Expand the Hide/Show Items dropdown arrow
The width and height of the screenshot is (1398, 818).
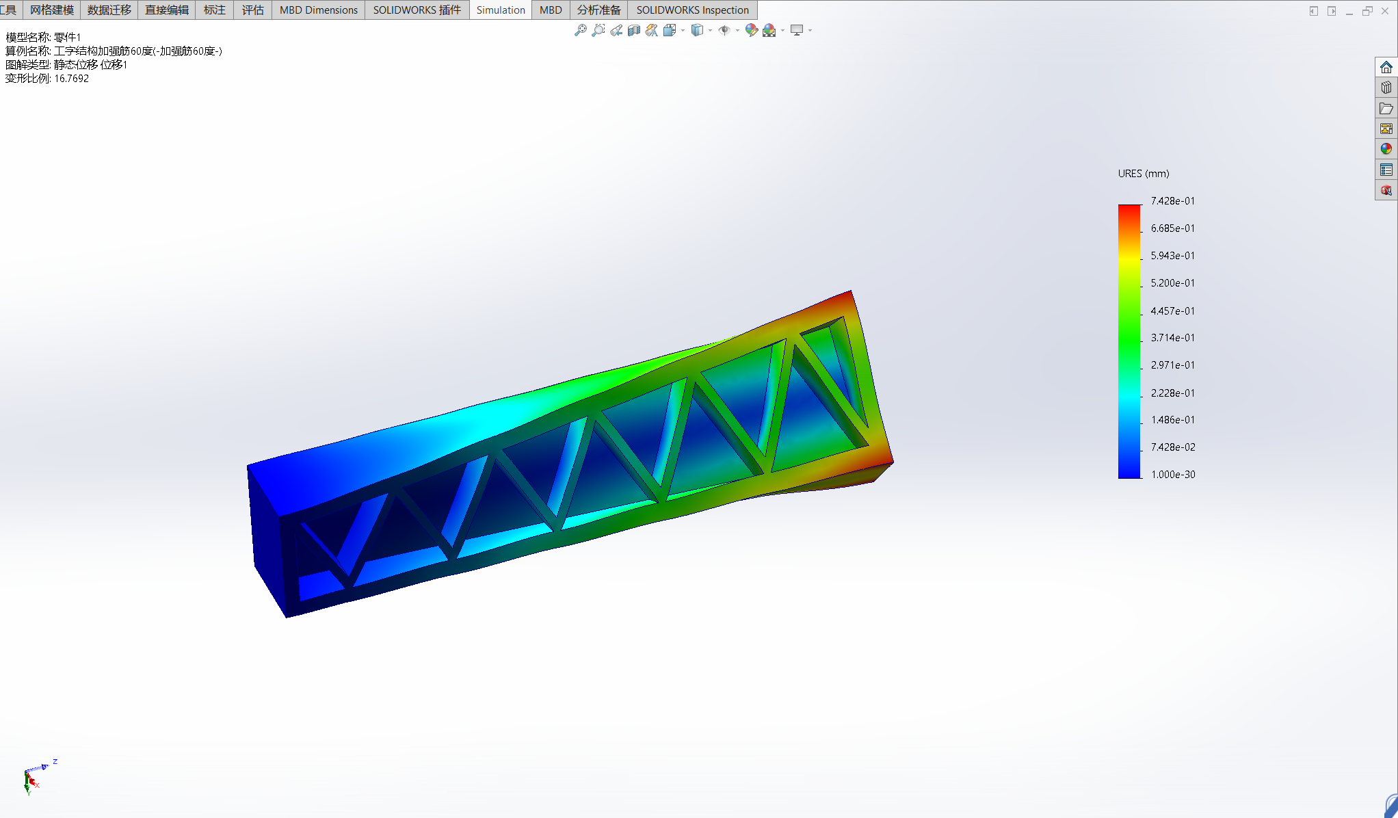737,30
